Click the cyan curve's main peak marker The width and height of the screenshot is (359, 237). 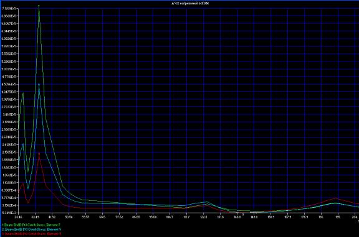coord(39,85)
